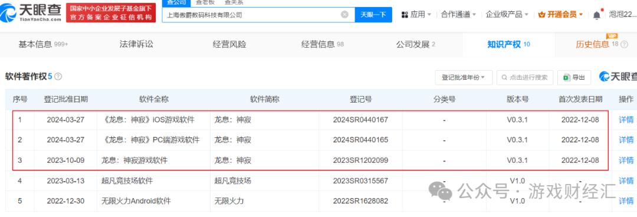
Task: Click help icon next to 软件著作权
Action: pos(58,77)
